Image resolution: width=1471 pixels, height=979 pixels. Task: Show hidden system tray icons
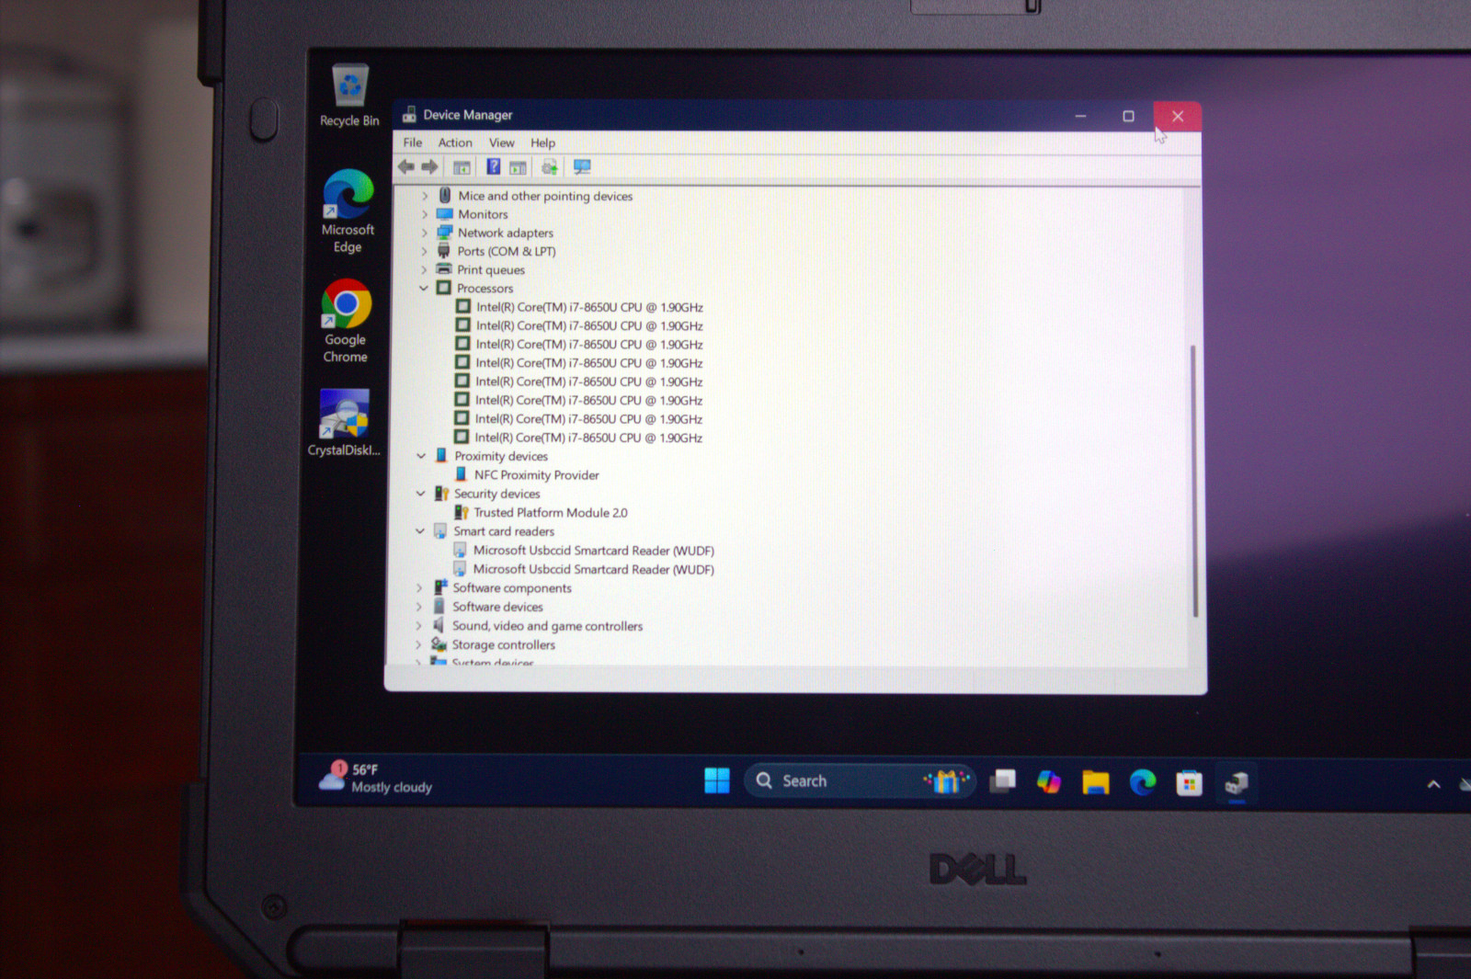1433,784
